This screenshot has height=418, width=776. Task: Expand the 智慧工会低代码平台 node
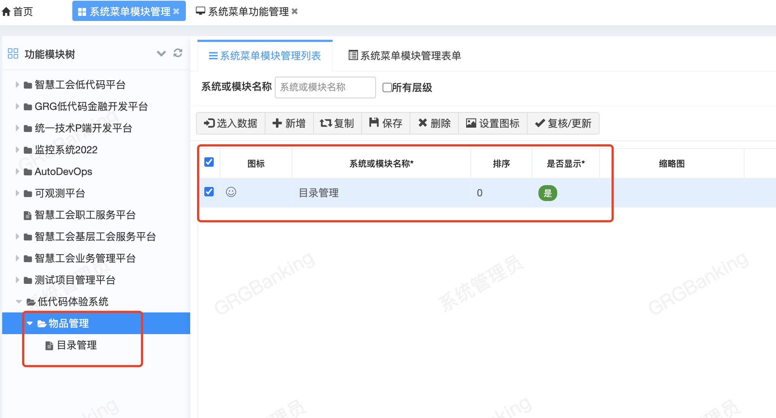pyautogui.click(x=17, y=85)
